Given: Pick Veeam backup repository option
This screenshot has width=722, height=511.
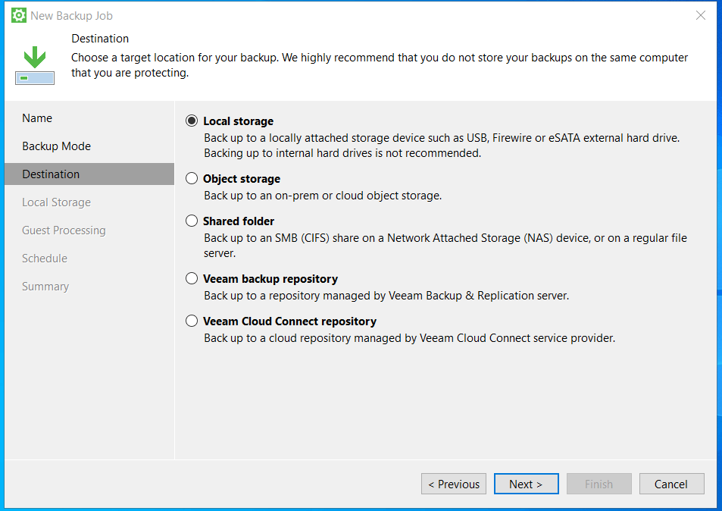Looking at the screenshot, I should [192, 279].
